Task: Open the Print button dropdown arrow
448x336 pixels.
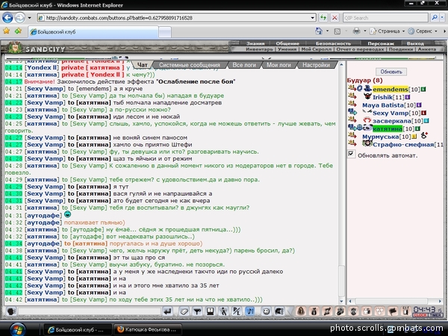Action: pos(364,31)
